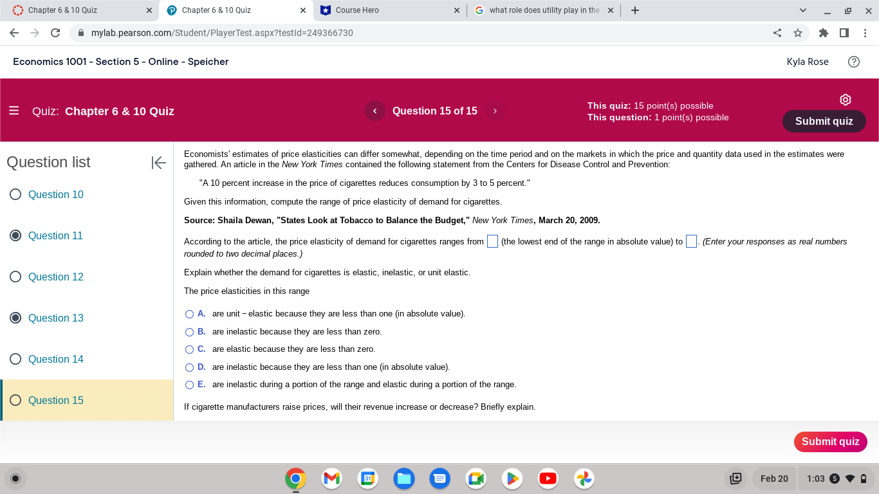
Task: Open YouTube from the shelf
Action: (548, 479)
